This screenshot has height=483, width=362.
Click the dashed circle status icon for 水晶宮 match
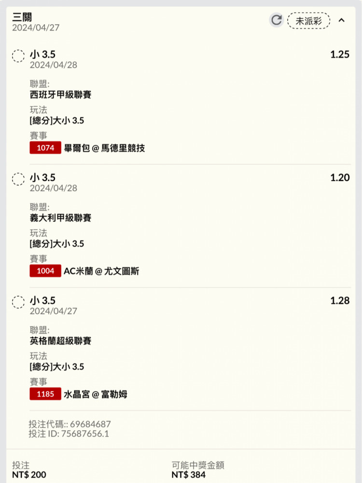[18, 302]
